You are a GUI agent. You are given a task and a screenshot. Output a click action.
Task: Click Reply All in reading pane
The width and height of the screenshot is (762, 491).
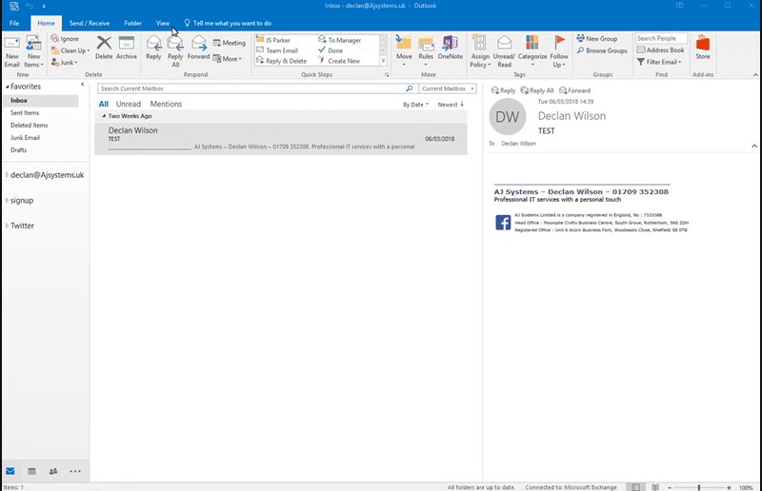coord(536,90)
